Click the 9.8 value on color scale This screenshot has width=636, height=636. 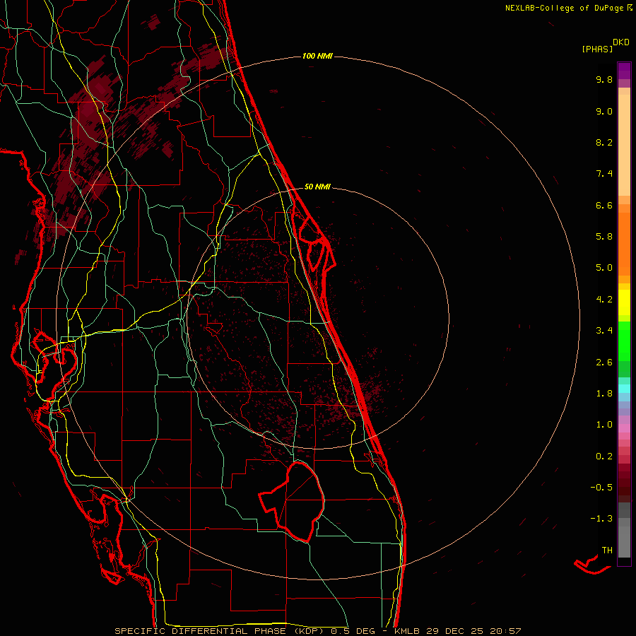coord(604,79)
